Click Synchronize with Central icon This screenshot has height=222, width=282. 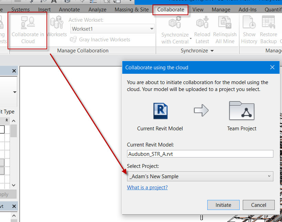(175, 22)
